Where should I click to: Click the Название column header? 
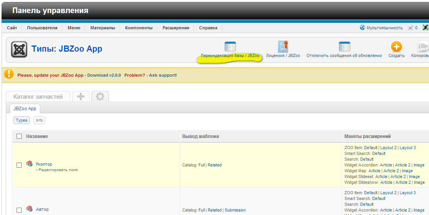pos(37,136)
